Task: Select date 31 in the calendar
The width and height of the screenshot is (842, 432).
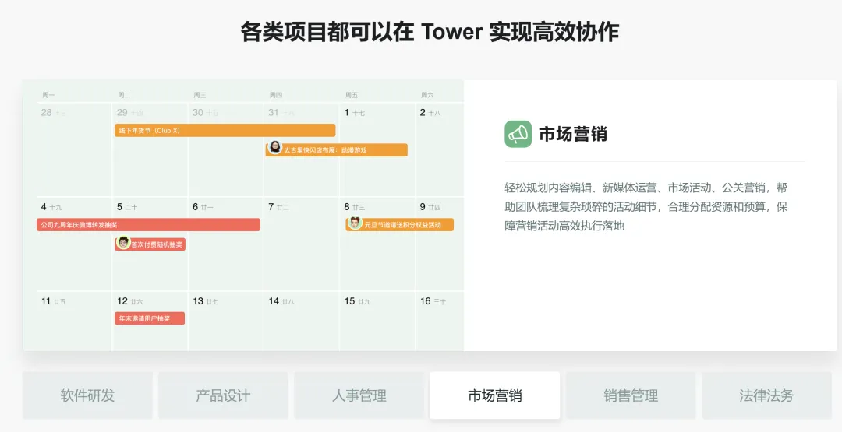Action: click(281, 113)
